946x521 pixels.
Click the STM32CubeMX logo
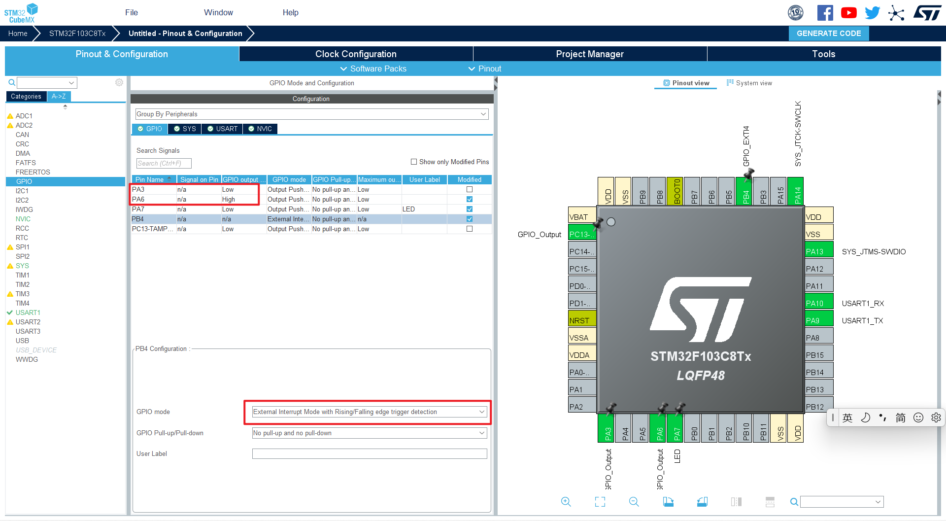click(x=21, y=13)
